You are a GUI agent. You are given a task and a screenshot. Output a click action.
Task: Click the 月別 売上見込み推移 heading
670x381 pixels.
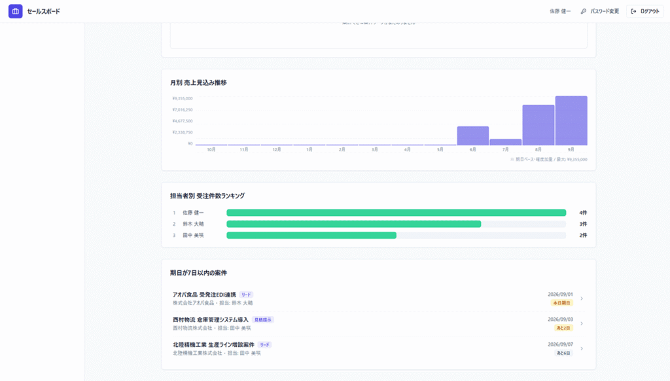click(198, 82)
